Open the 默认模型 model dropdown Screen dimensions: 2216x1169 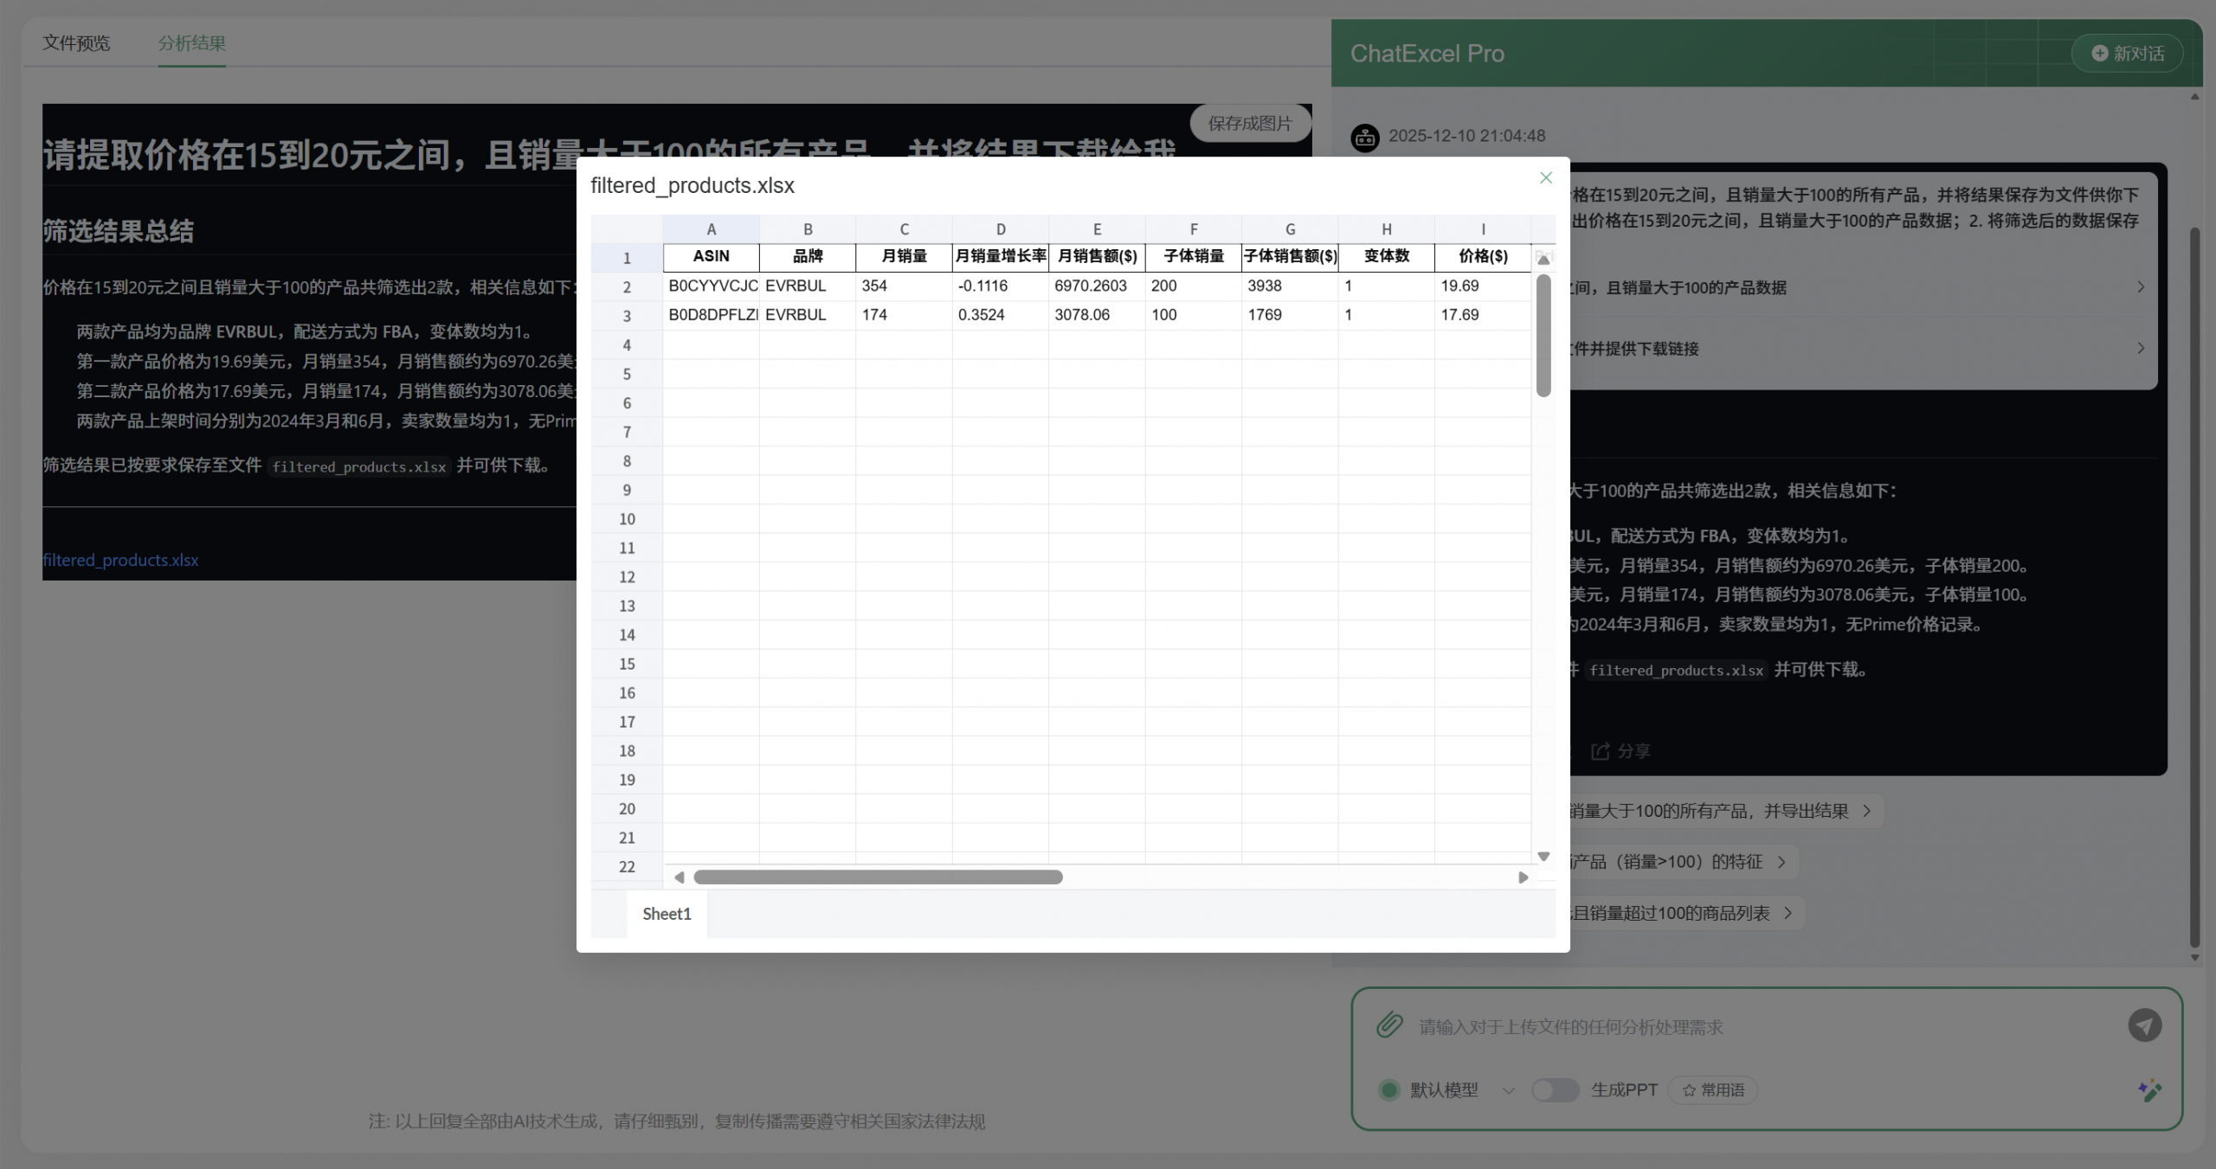pos(1510,1089)
